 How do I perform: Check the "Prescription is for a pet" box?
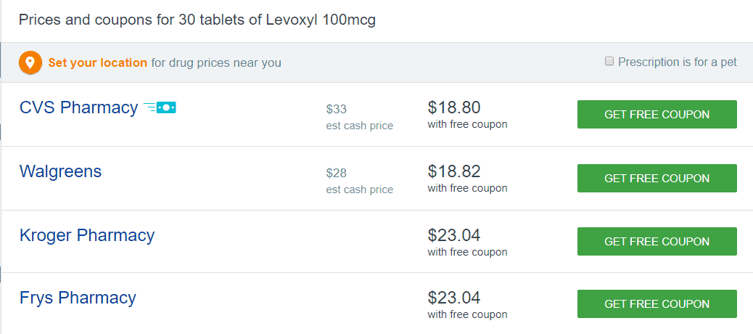tap(609, 62)
